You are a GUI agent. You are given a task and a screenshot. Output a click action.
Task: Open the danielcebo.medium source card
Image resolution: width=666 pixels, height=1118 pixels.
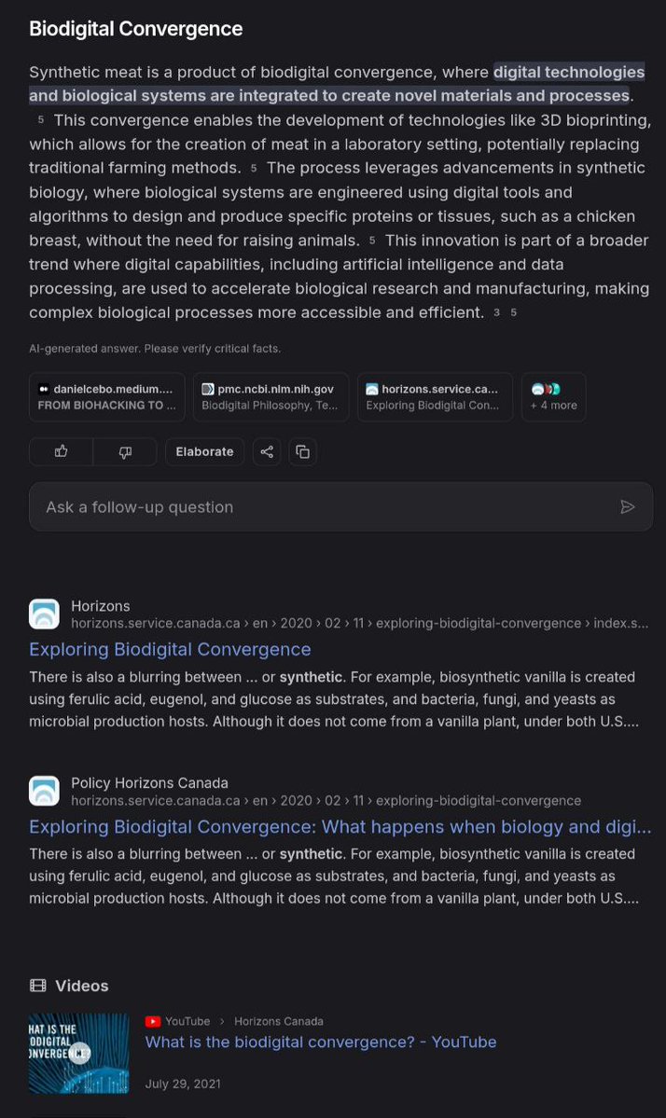pyautogui.click(x=107, y=397)
